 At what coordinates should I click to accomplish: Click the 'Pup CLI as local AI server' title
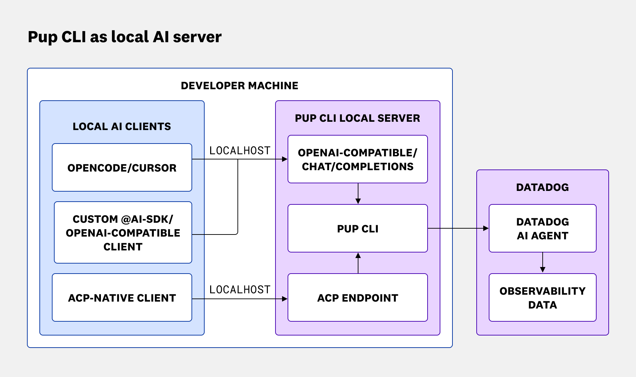pyautogui.click(x=125, y=37)
